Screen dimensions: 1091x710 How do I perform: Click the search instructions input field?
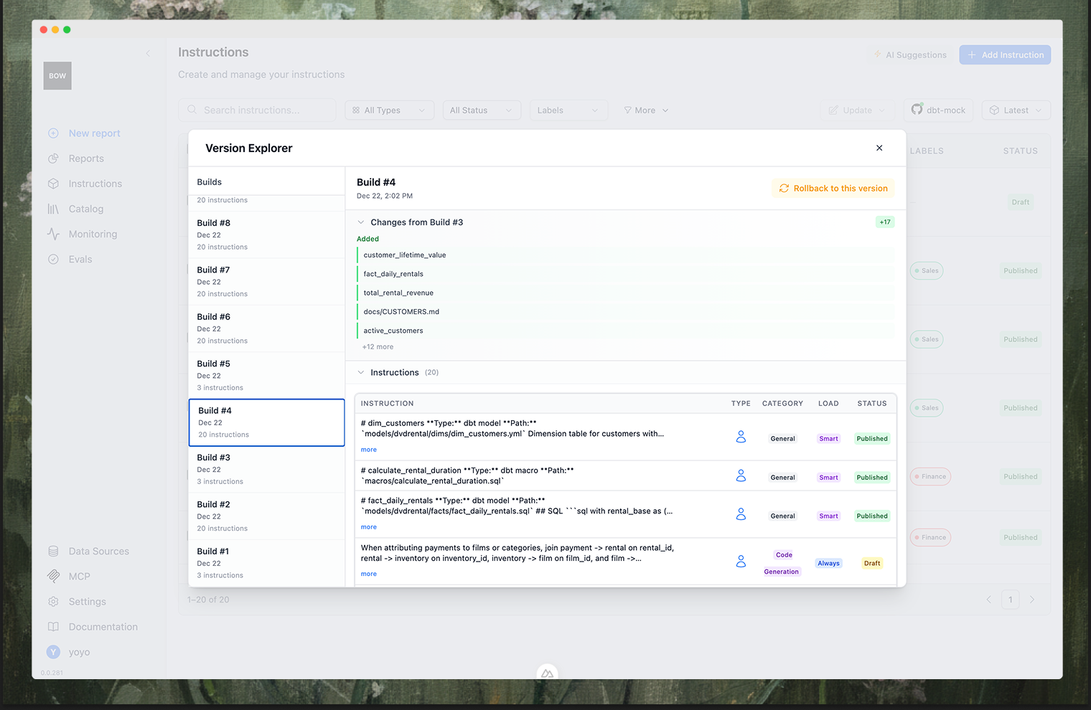coord(257,110)
